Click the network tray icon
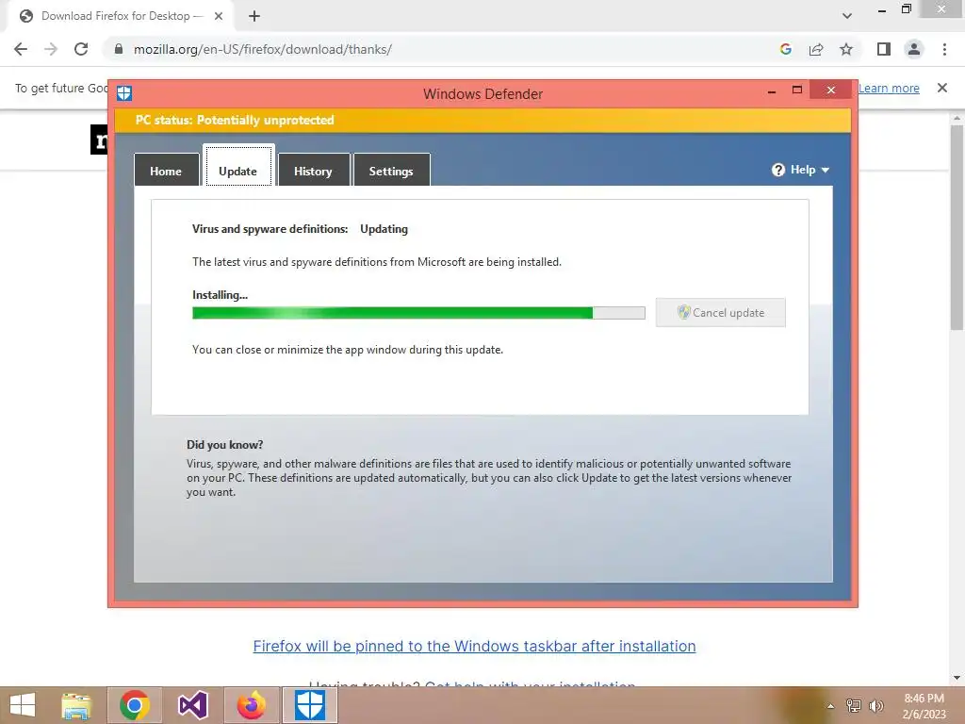 pyautogui.click(x=854, y=705)
